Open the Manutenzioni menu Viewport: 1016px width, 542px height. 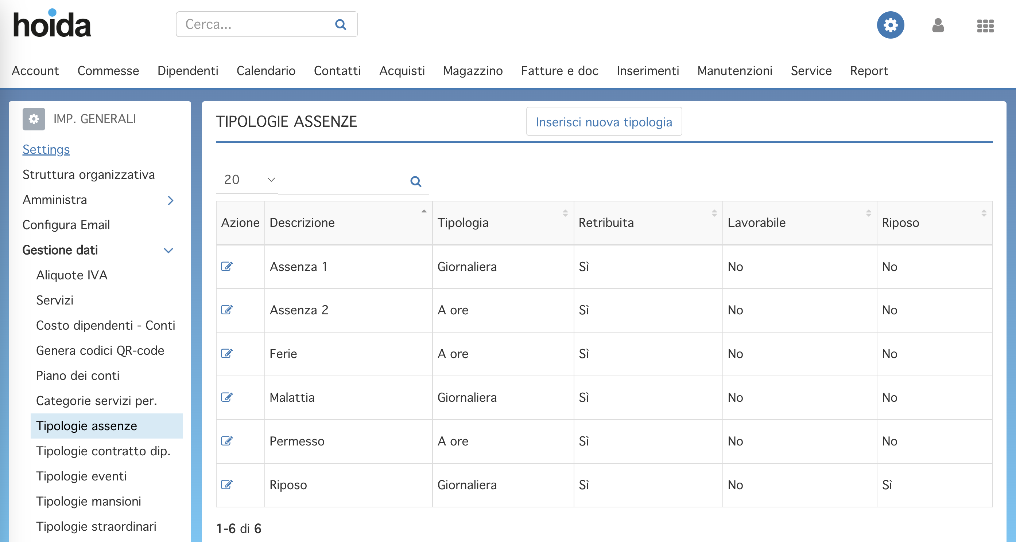(735, 71)
